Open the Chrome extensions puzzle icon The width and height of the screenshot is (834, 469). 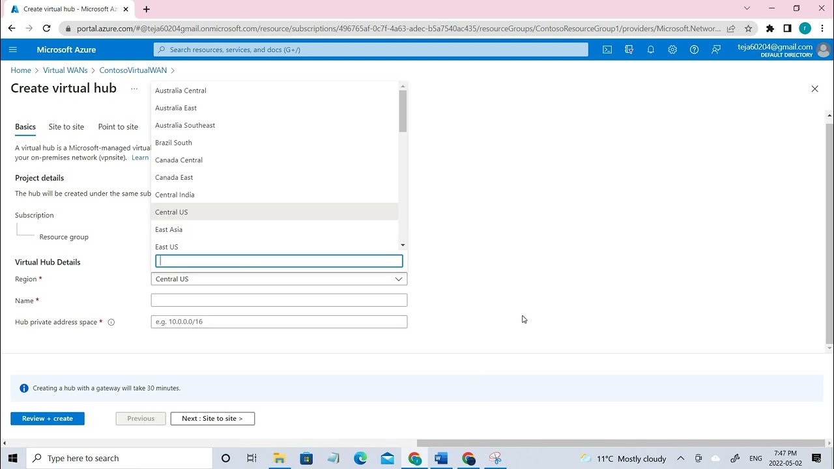coord(769,28)
